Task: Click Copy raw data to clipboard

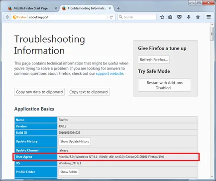Action: click(39, 92)
